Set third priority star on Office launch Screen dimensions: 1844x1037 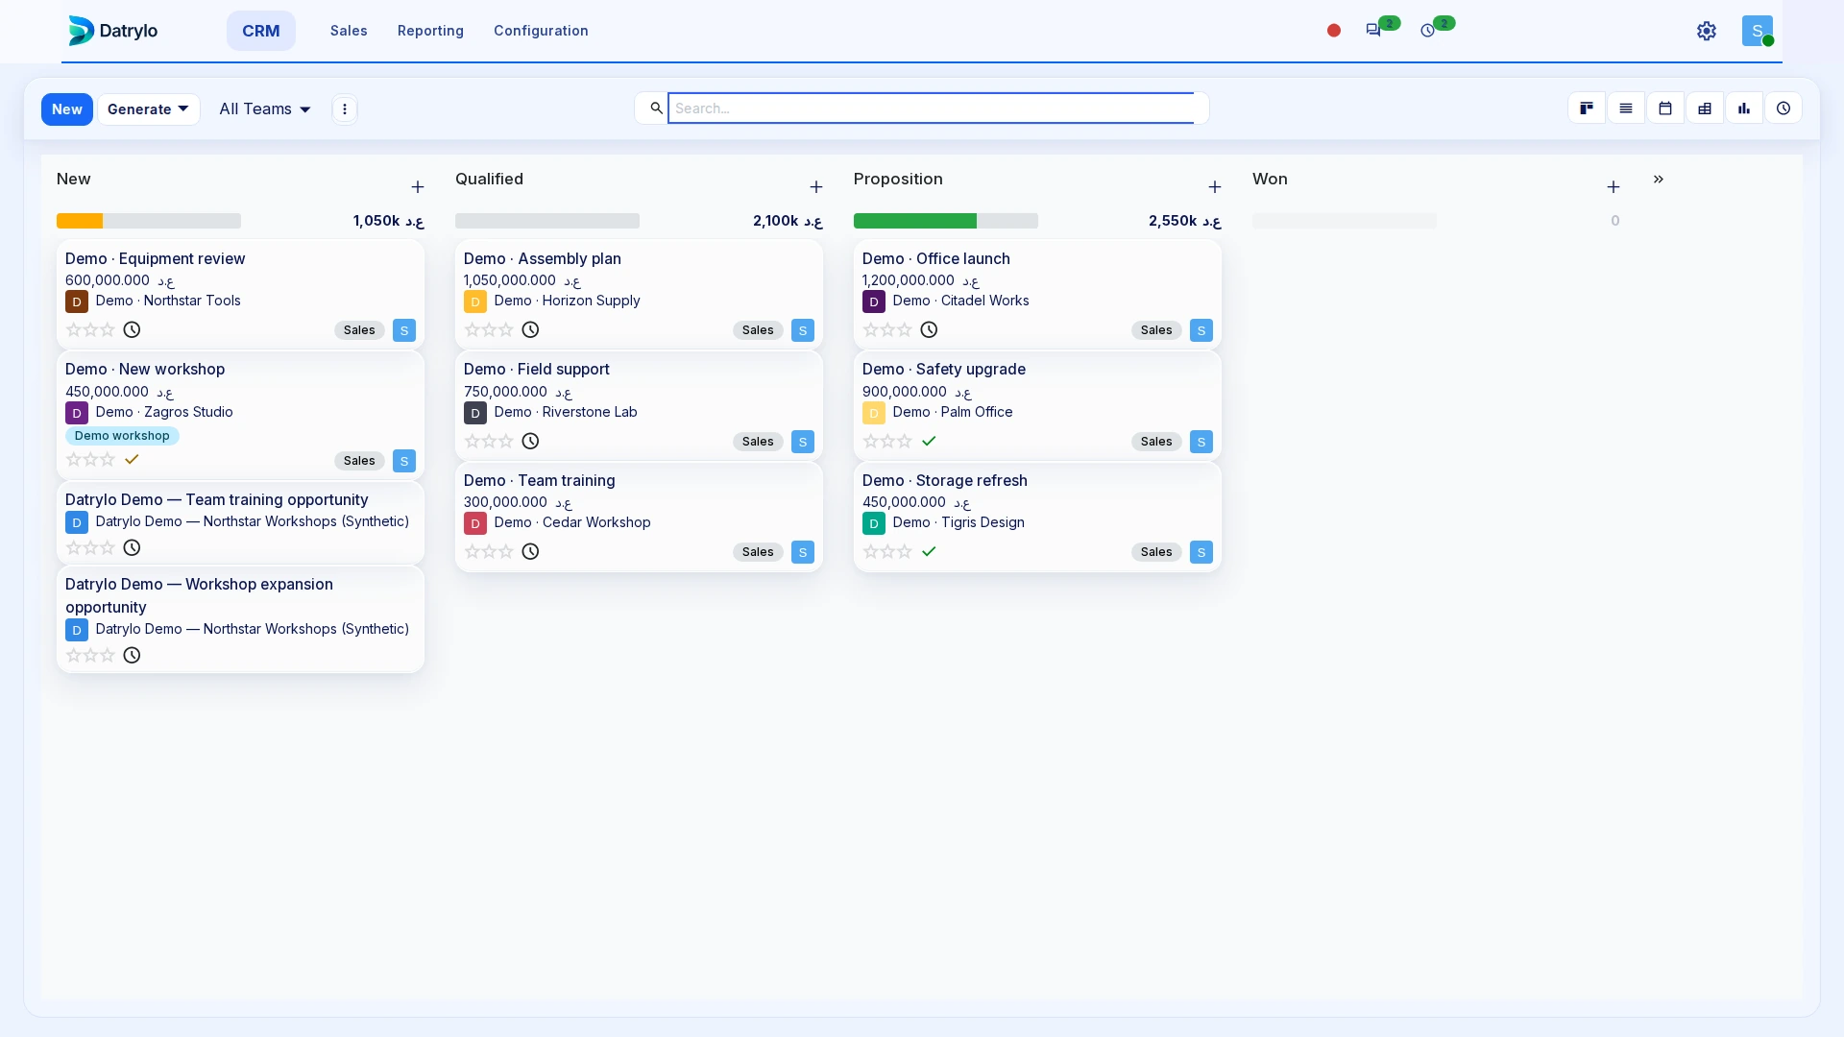click(905, 330)
